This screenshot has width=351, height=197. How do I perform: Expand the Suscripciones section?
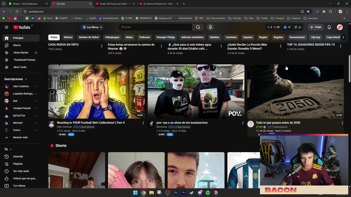coord(16,79)
